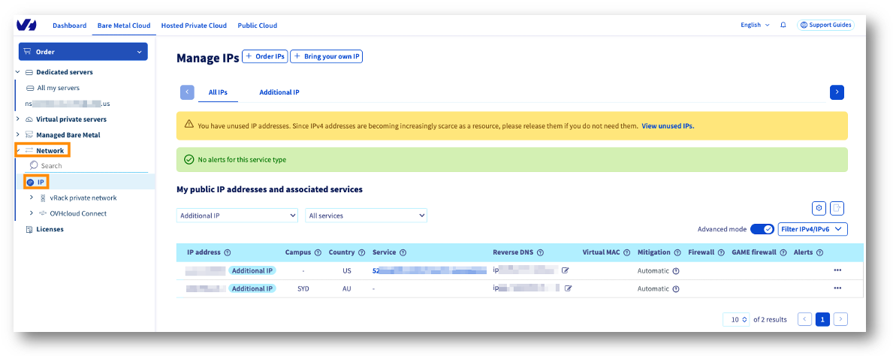Show help for Country column
The height and width of the screenshot is (356, 893).
pyautogui.click(x=361, y=252)
